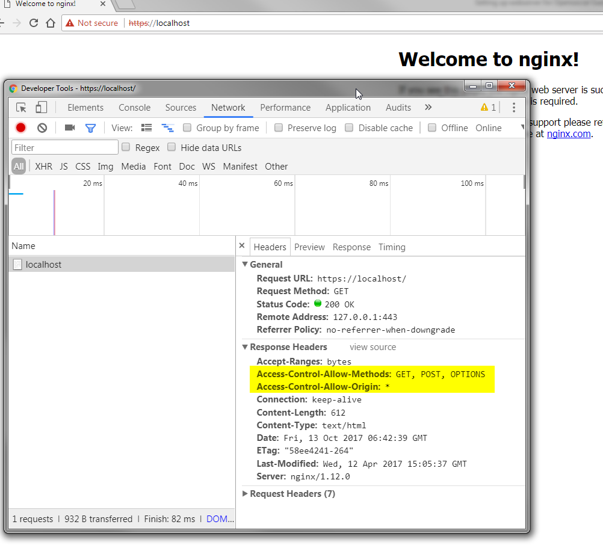The image size is (603, 557).
Task: Select the All filter type
Action: click(x=19, y=167)
